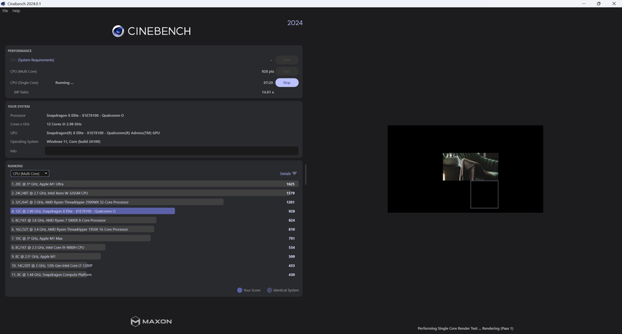Click the 14.81 x MP Ratio value
The width and height of the screenshot is (622, 334).
point(268,92)
